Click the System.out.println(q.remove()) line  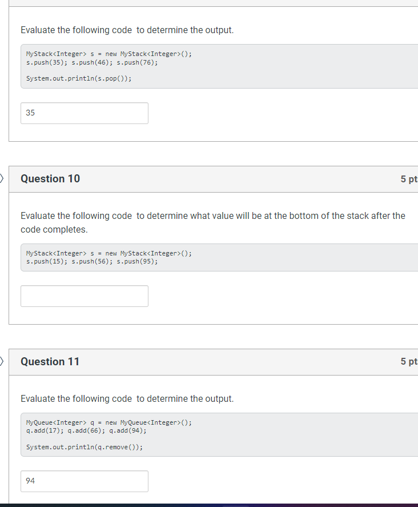click(85, 447)
